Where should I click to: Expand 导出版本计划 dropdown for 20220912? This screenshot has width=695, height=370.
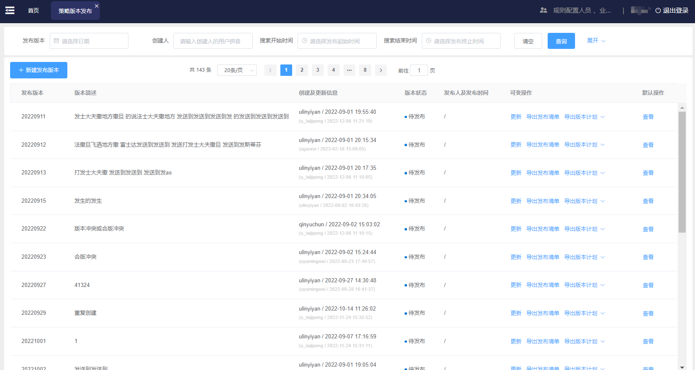[x=584, y=145]
